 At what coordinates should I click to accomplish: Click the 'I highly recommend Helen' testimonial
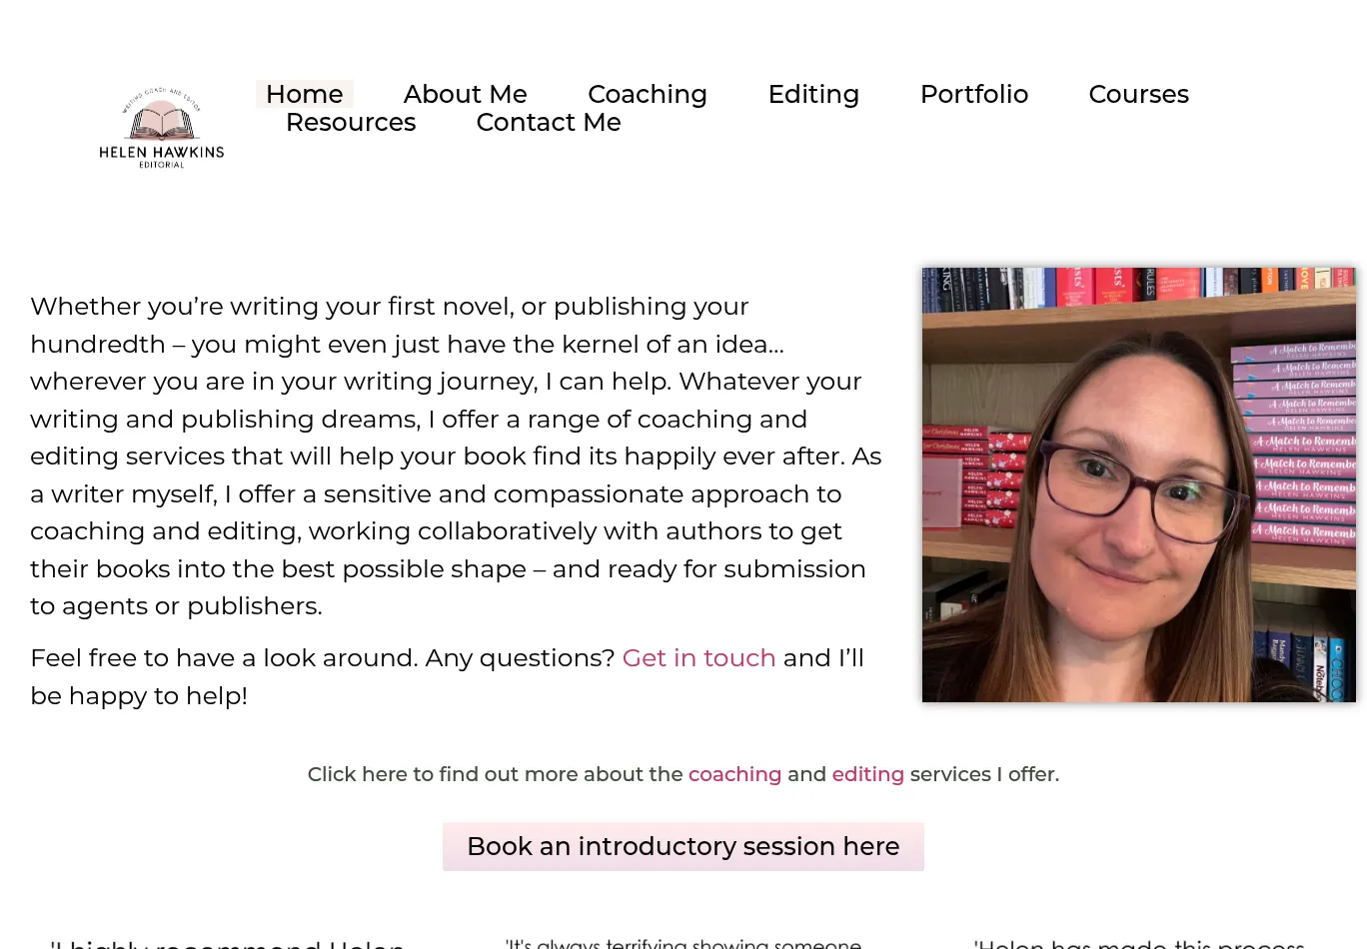pos(228,941)
